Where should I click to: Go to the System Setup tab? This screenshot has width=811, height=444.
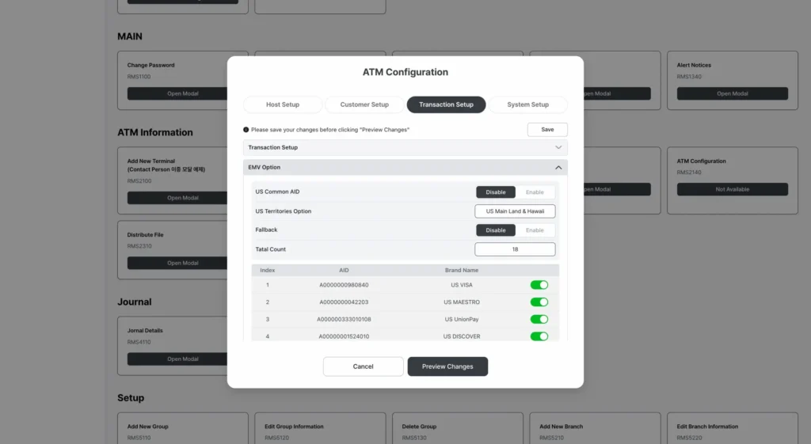(x=527, y=104)
